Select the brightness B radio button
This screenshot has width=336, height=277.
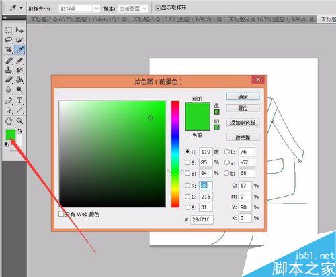tap(187, 173)
